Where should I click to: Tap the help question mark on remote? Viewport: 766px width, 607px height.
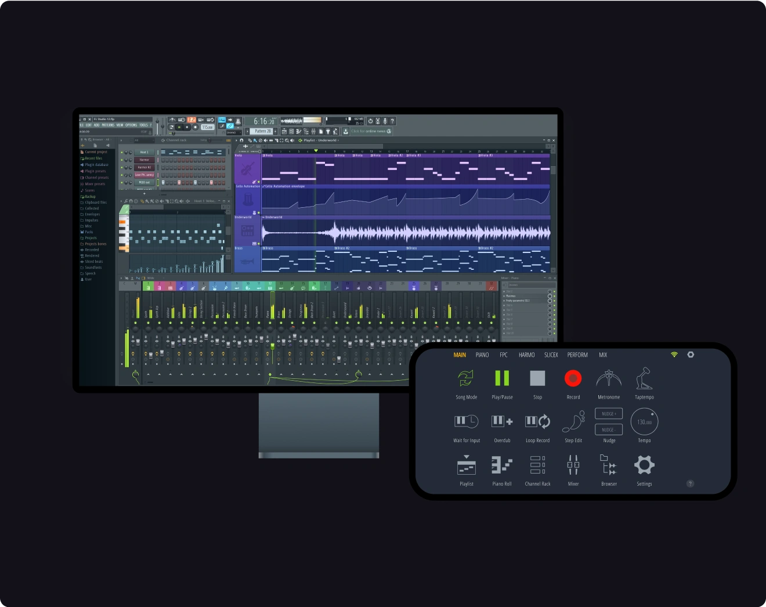pyautogui.click(x=690, y=483)
